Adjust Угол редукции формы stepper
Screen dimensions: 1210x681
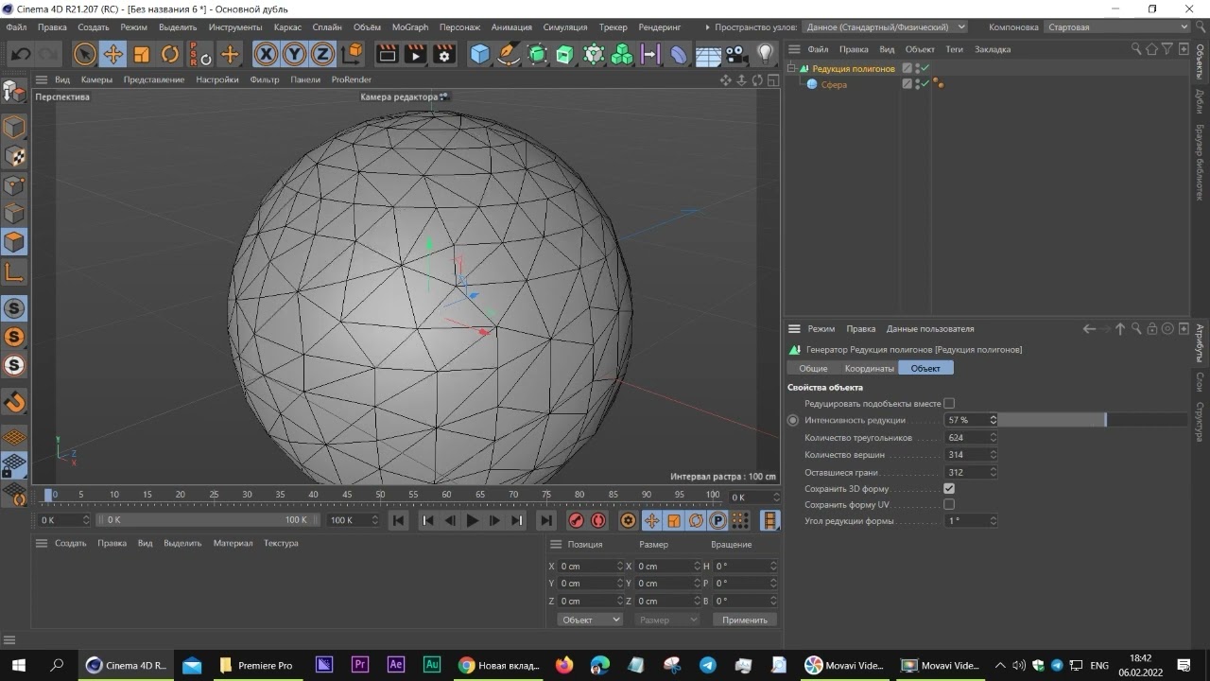point(994,521)
